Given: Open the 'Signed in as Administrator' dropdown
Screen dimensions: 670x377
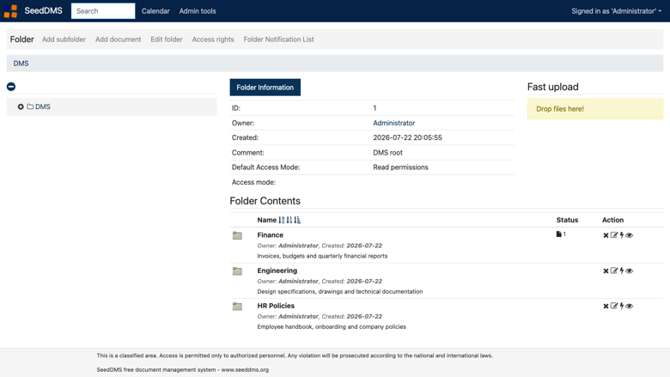Looking at the screenshot, I should coord(616,11).
